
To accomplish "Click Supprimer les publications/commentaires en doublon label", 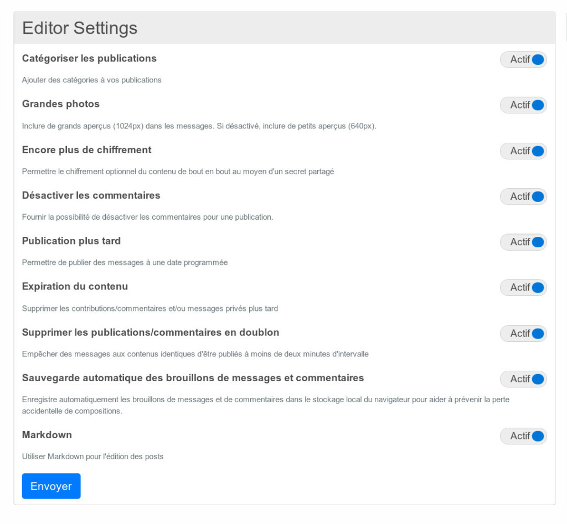I will [151, 333].
